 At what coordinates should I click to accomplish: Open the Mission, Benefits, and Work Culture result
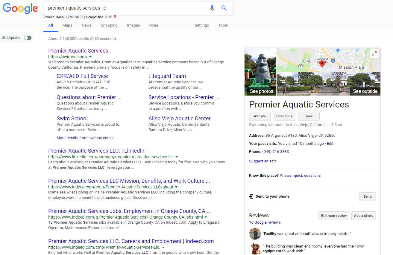click(129, 181)
